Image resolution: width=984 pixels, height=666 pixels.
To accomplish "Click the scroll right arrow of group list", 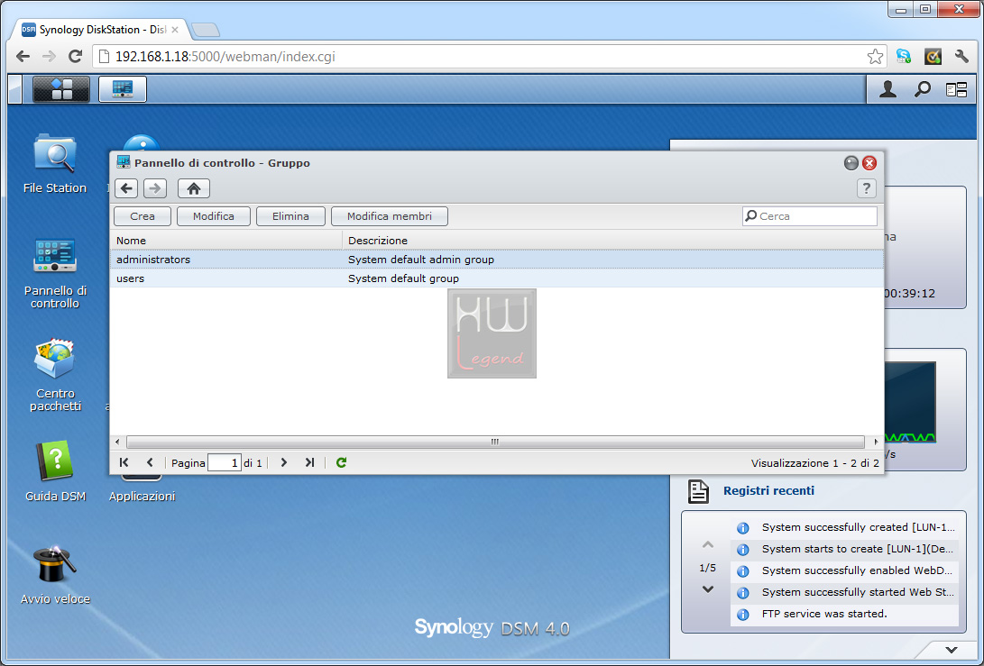I will click(876, 442).
